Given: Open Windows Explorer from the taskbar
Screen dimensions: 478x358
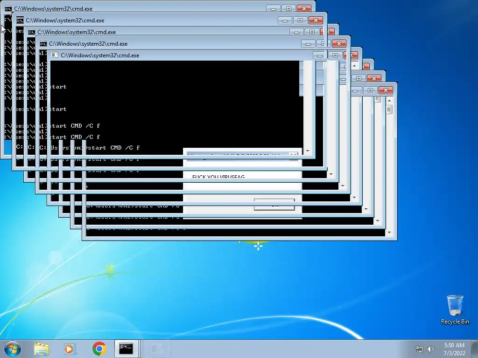Looking at the screenshot, I should click(42, 349).
